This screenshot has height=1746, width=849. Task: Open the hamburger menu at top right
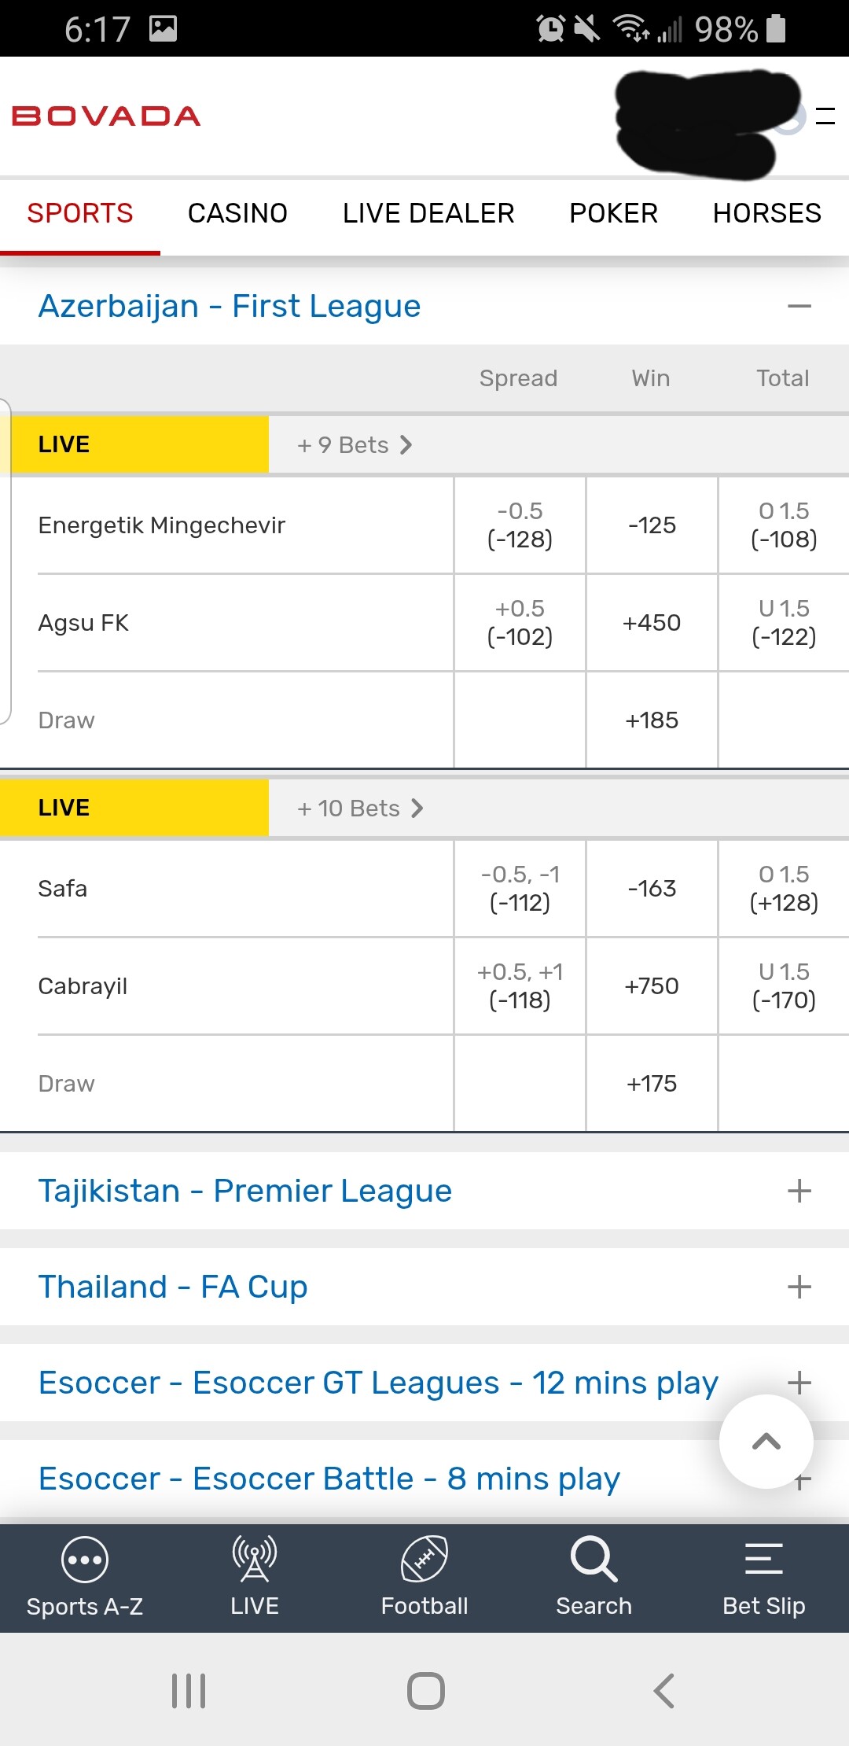pyautogui.click(x=825, y=116)
